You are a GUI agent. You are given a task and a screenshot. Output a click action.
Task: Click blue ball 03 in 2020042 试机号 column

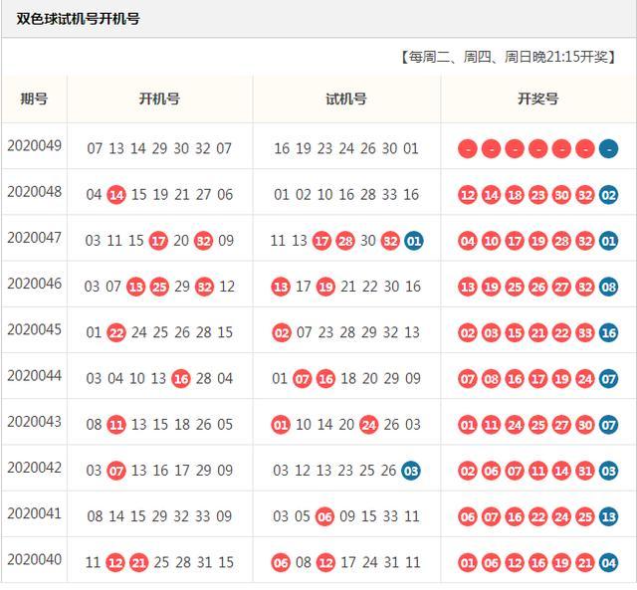click(411, 471)
